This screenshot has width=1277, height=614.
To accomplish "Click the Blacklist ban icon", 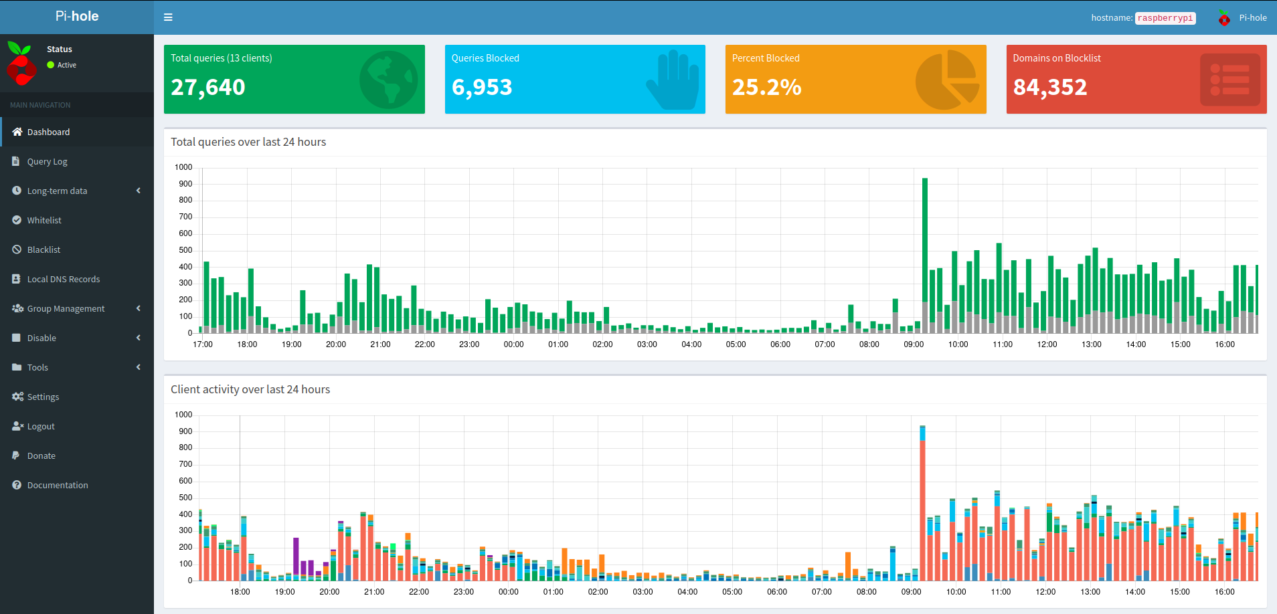I will tap(17, 249).
